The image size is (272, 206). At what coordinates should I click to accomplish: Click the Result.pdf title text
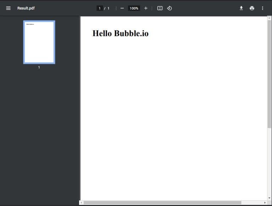click(26, 8)
